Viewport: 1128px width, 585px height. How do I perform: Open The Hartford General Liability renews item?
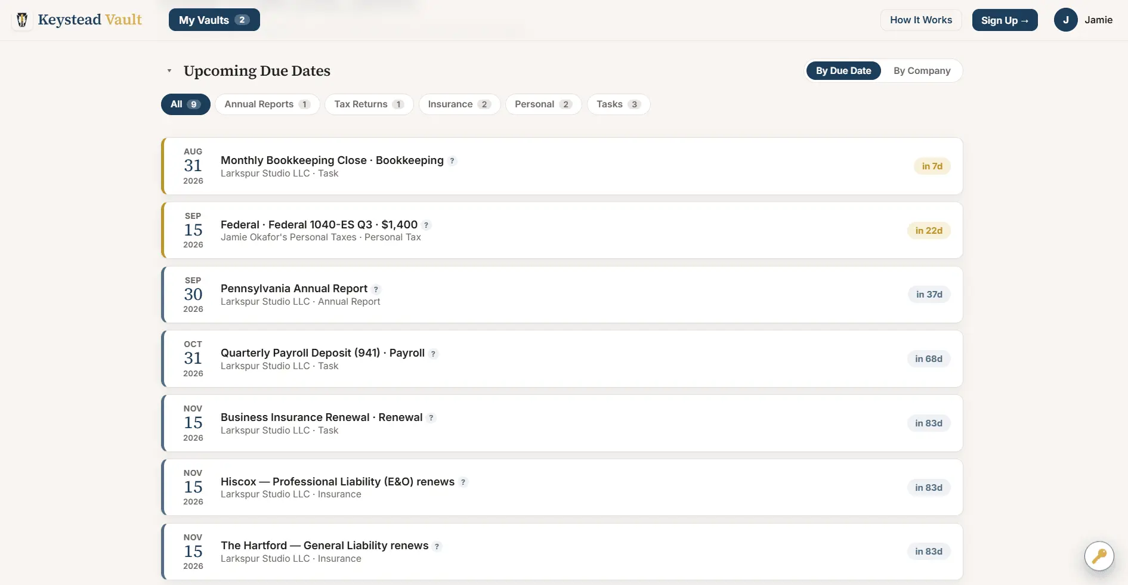[x=562, y=552]
